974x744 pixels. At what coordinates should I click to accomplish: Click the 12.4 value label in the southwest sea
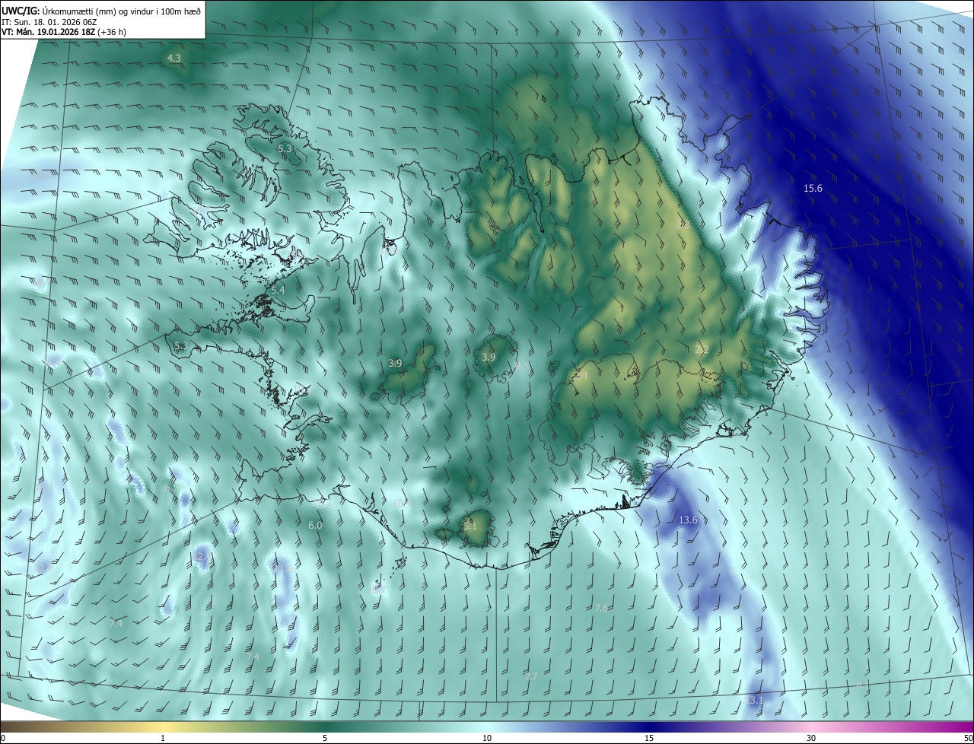tap(201, 558)
